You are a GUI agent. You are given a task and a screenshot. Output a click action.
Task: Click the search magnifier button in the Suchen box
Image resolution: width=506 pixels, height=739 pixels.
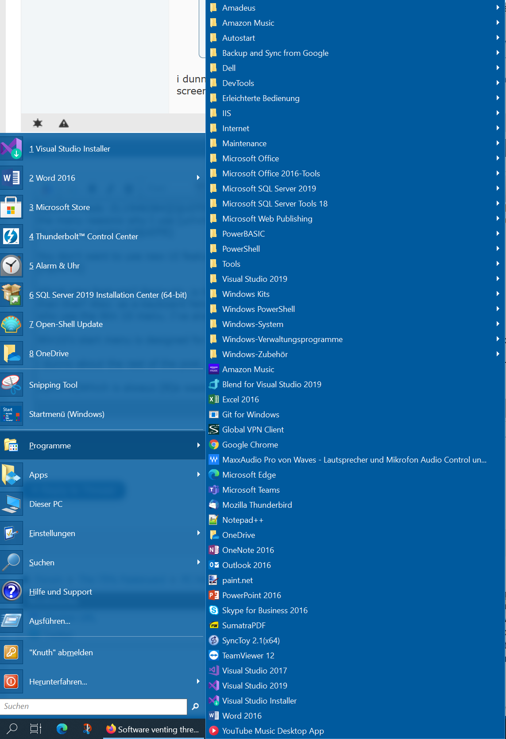click(x=195, y=707)
